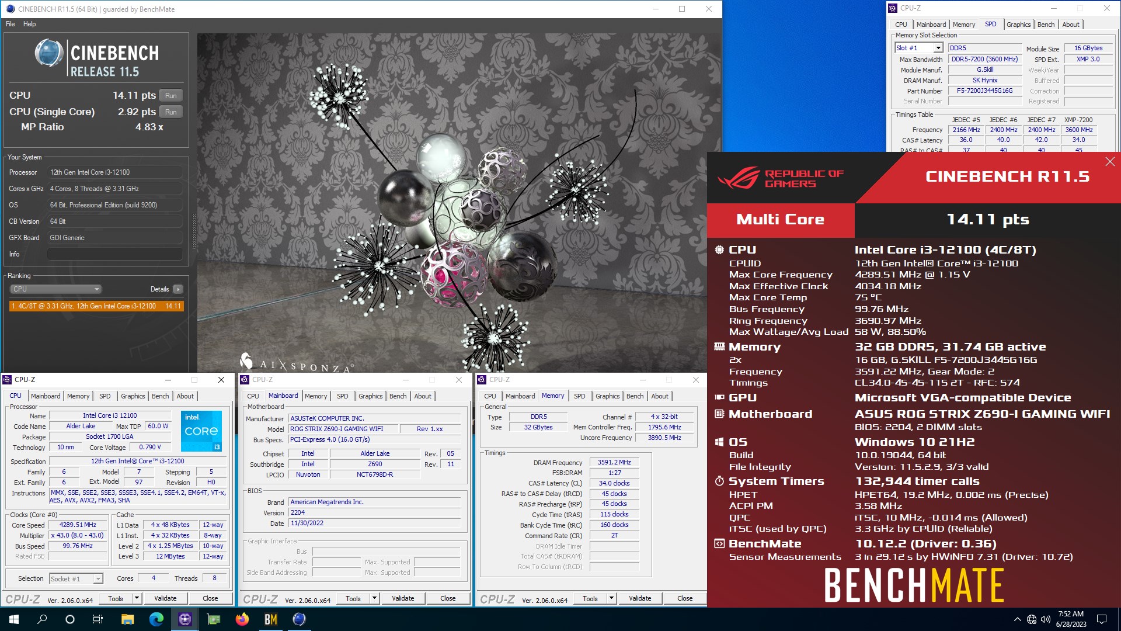Open Memory tab in middle CPU-Z window
This screenshot has width=1121, height=631.
[x=316, y=396]
